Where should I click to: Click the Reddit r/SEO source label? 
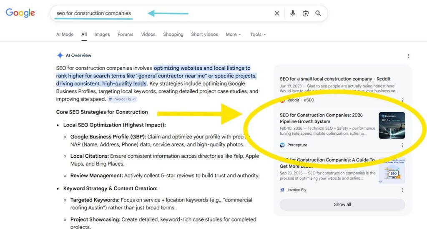coord(301,100)
